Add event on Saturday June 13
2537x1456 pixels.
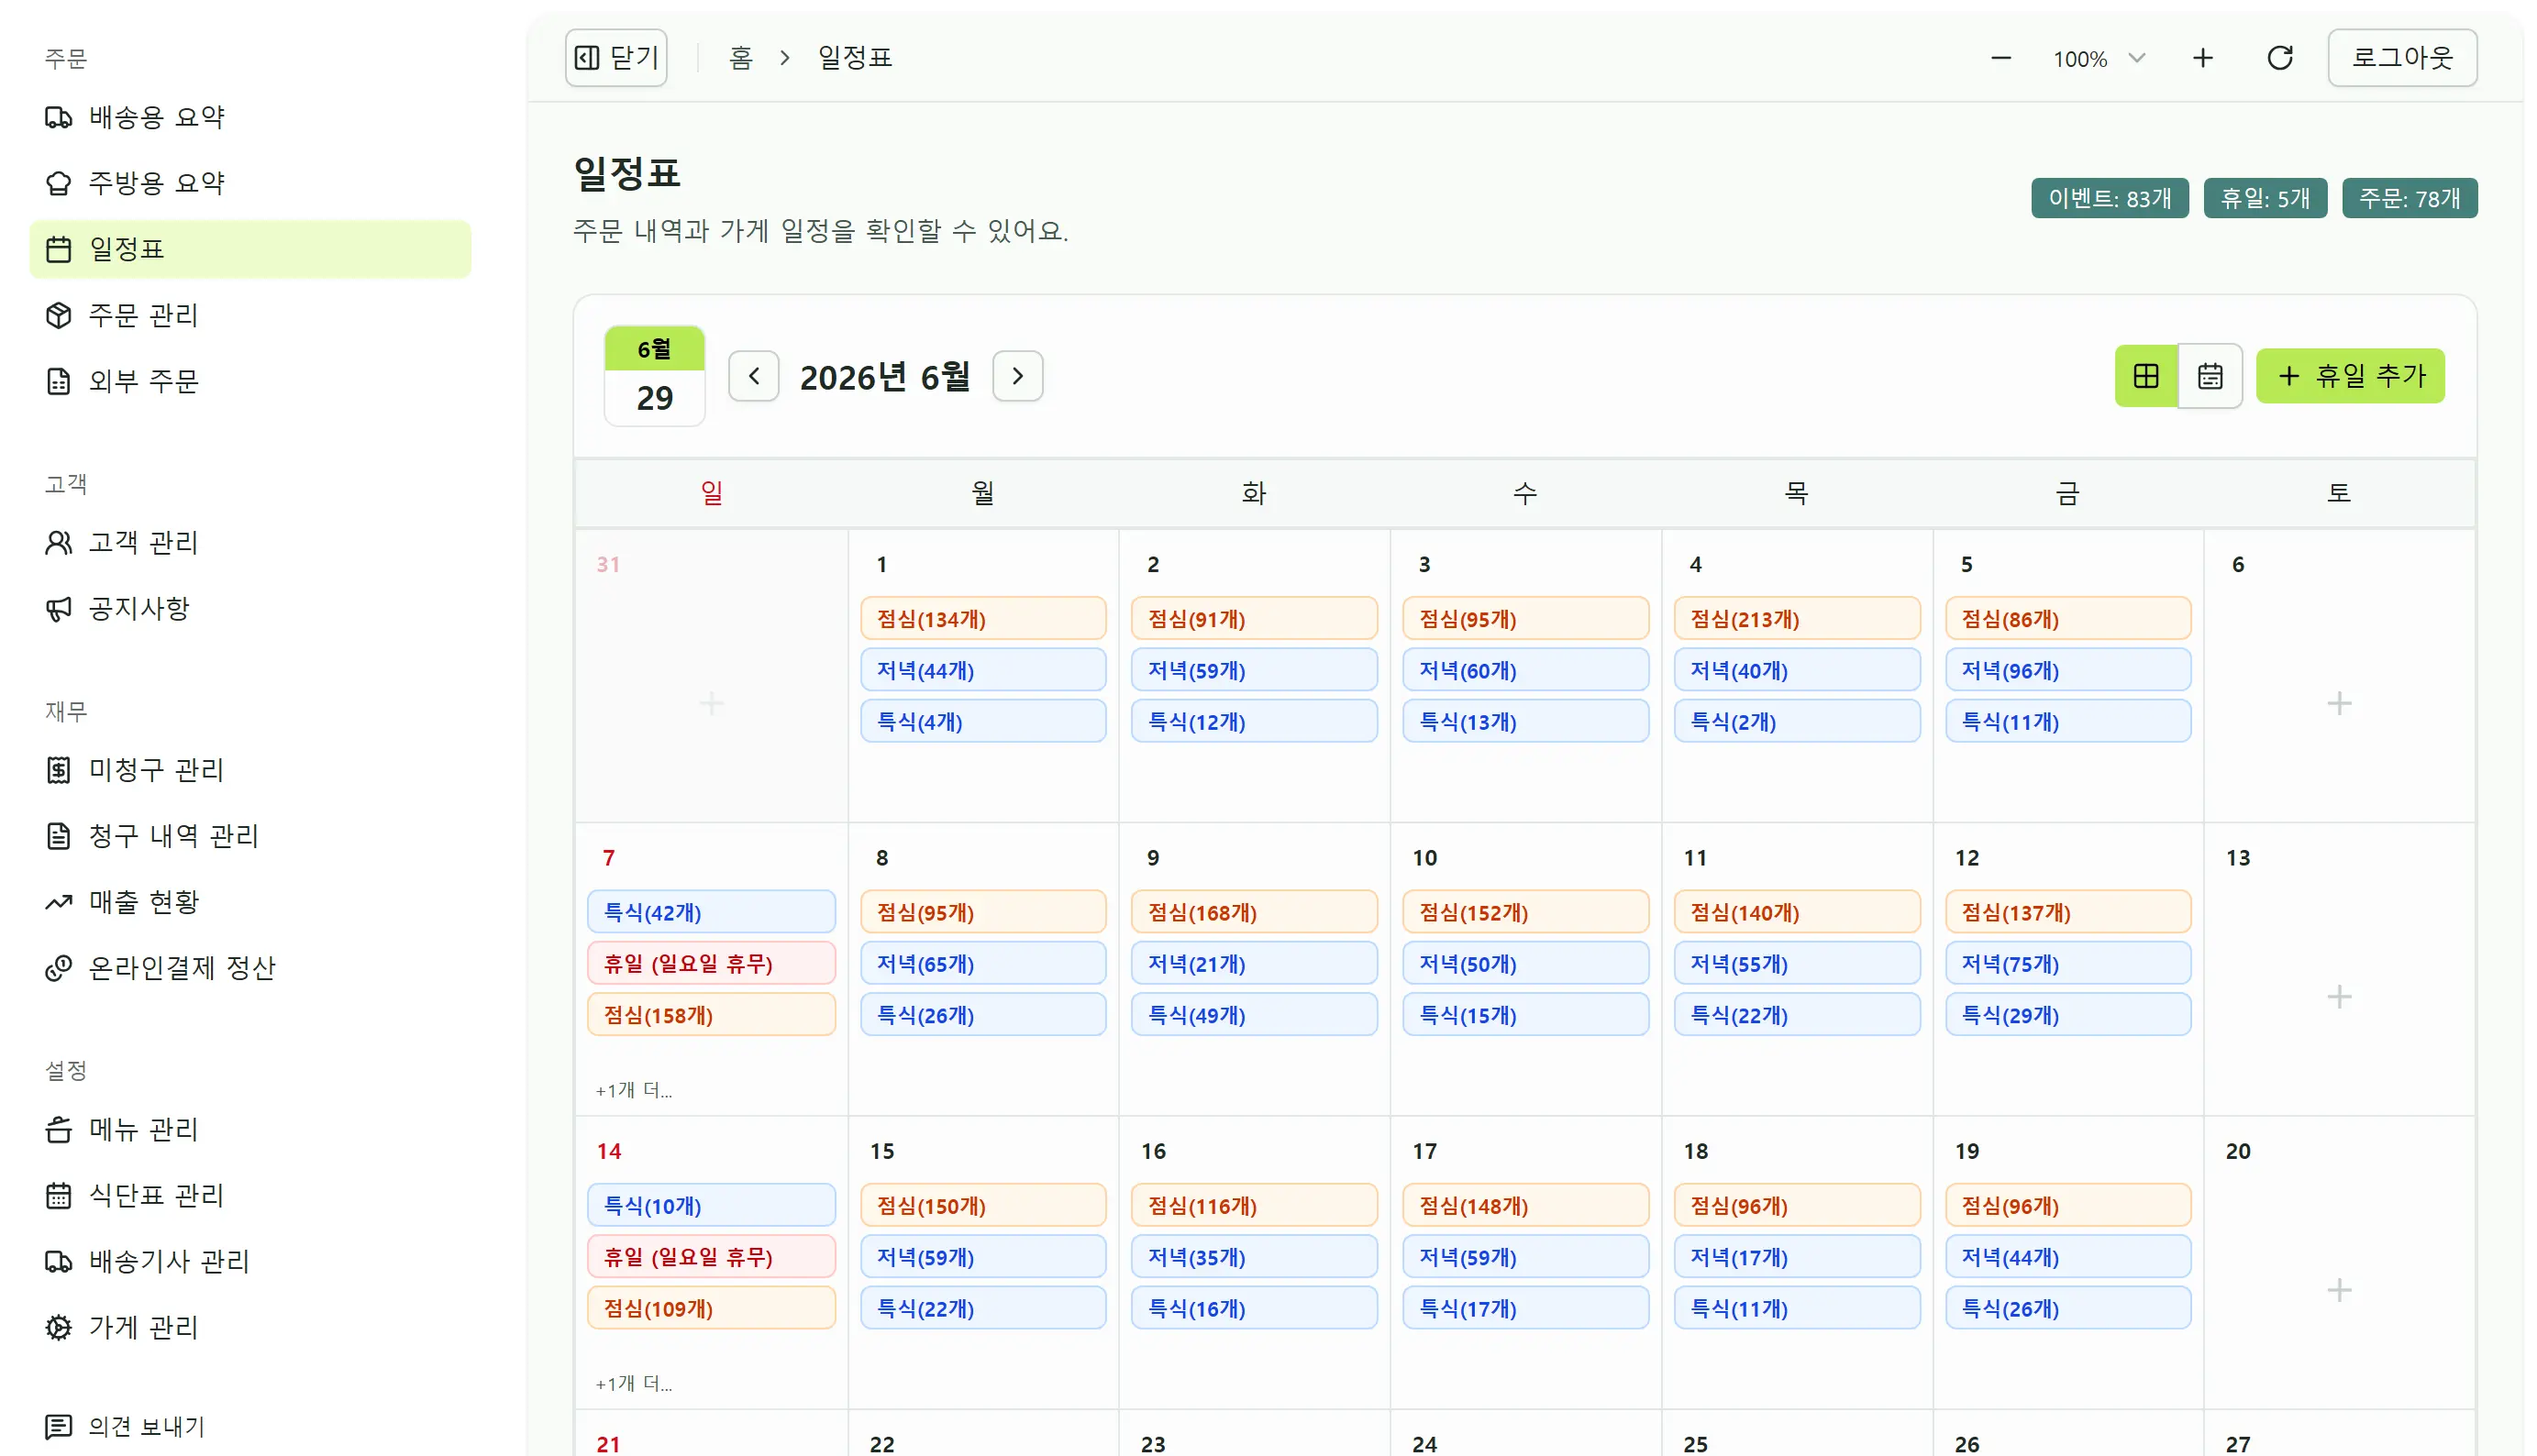pos(2339,996)
